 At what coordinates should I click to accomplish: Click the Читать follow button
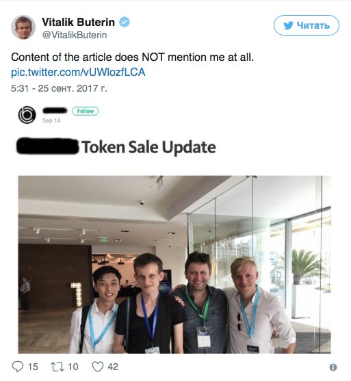[x=307, y=25]
